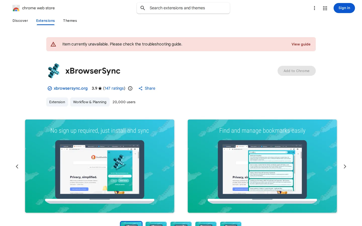Image resolution: width=362 pixels, height=226 pixels.
Task: Select the Extensions tab
Action: click(x=46, y=21)
